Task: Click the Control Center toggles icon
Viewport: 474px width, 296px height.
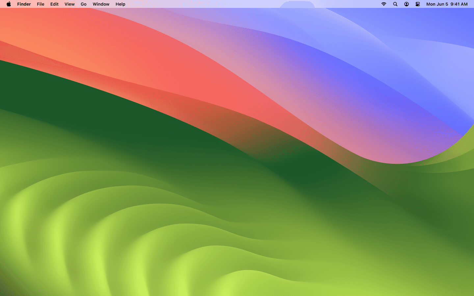Action: (x=417, y=4)
